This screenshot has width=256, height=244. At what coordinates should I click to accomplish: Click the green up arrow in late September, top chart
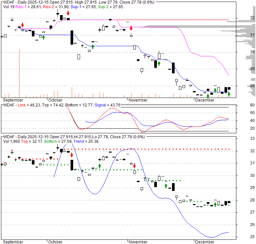click(43, 37)
